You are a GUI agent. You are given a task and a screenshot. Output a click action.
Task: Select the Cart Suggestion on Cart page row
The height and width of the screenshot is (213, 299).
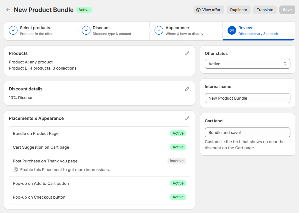tap(100, 147)
